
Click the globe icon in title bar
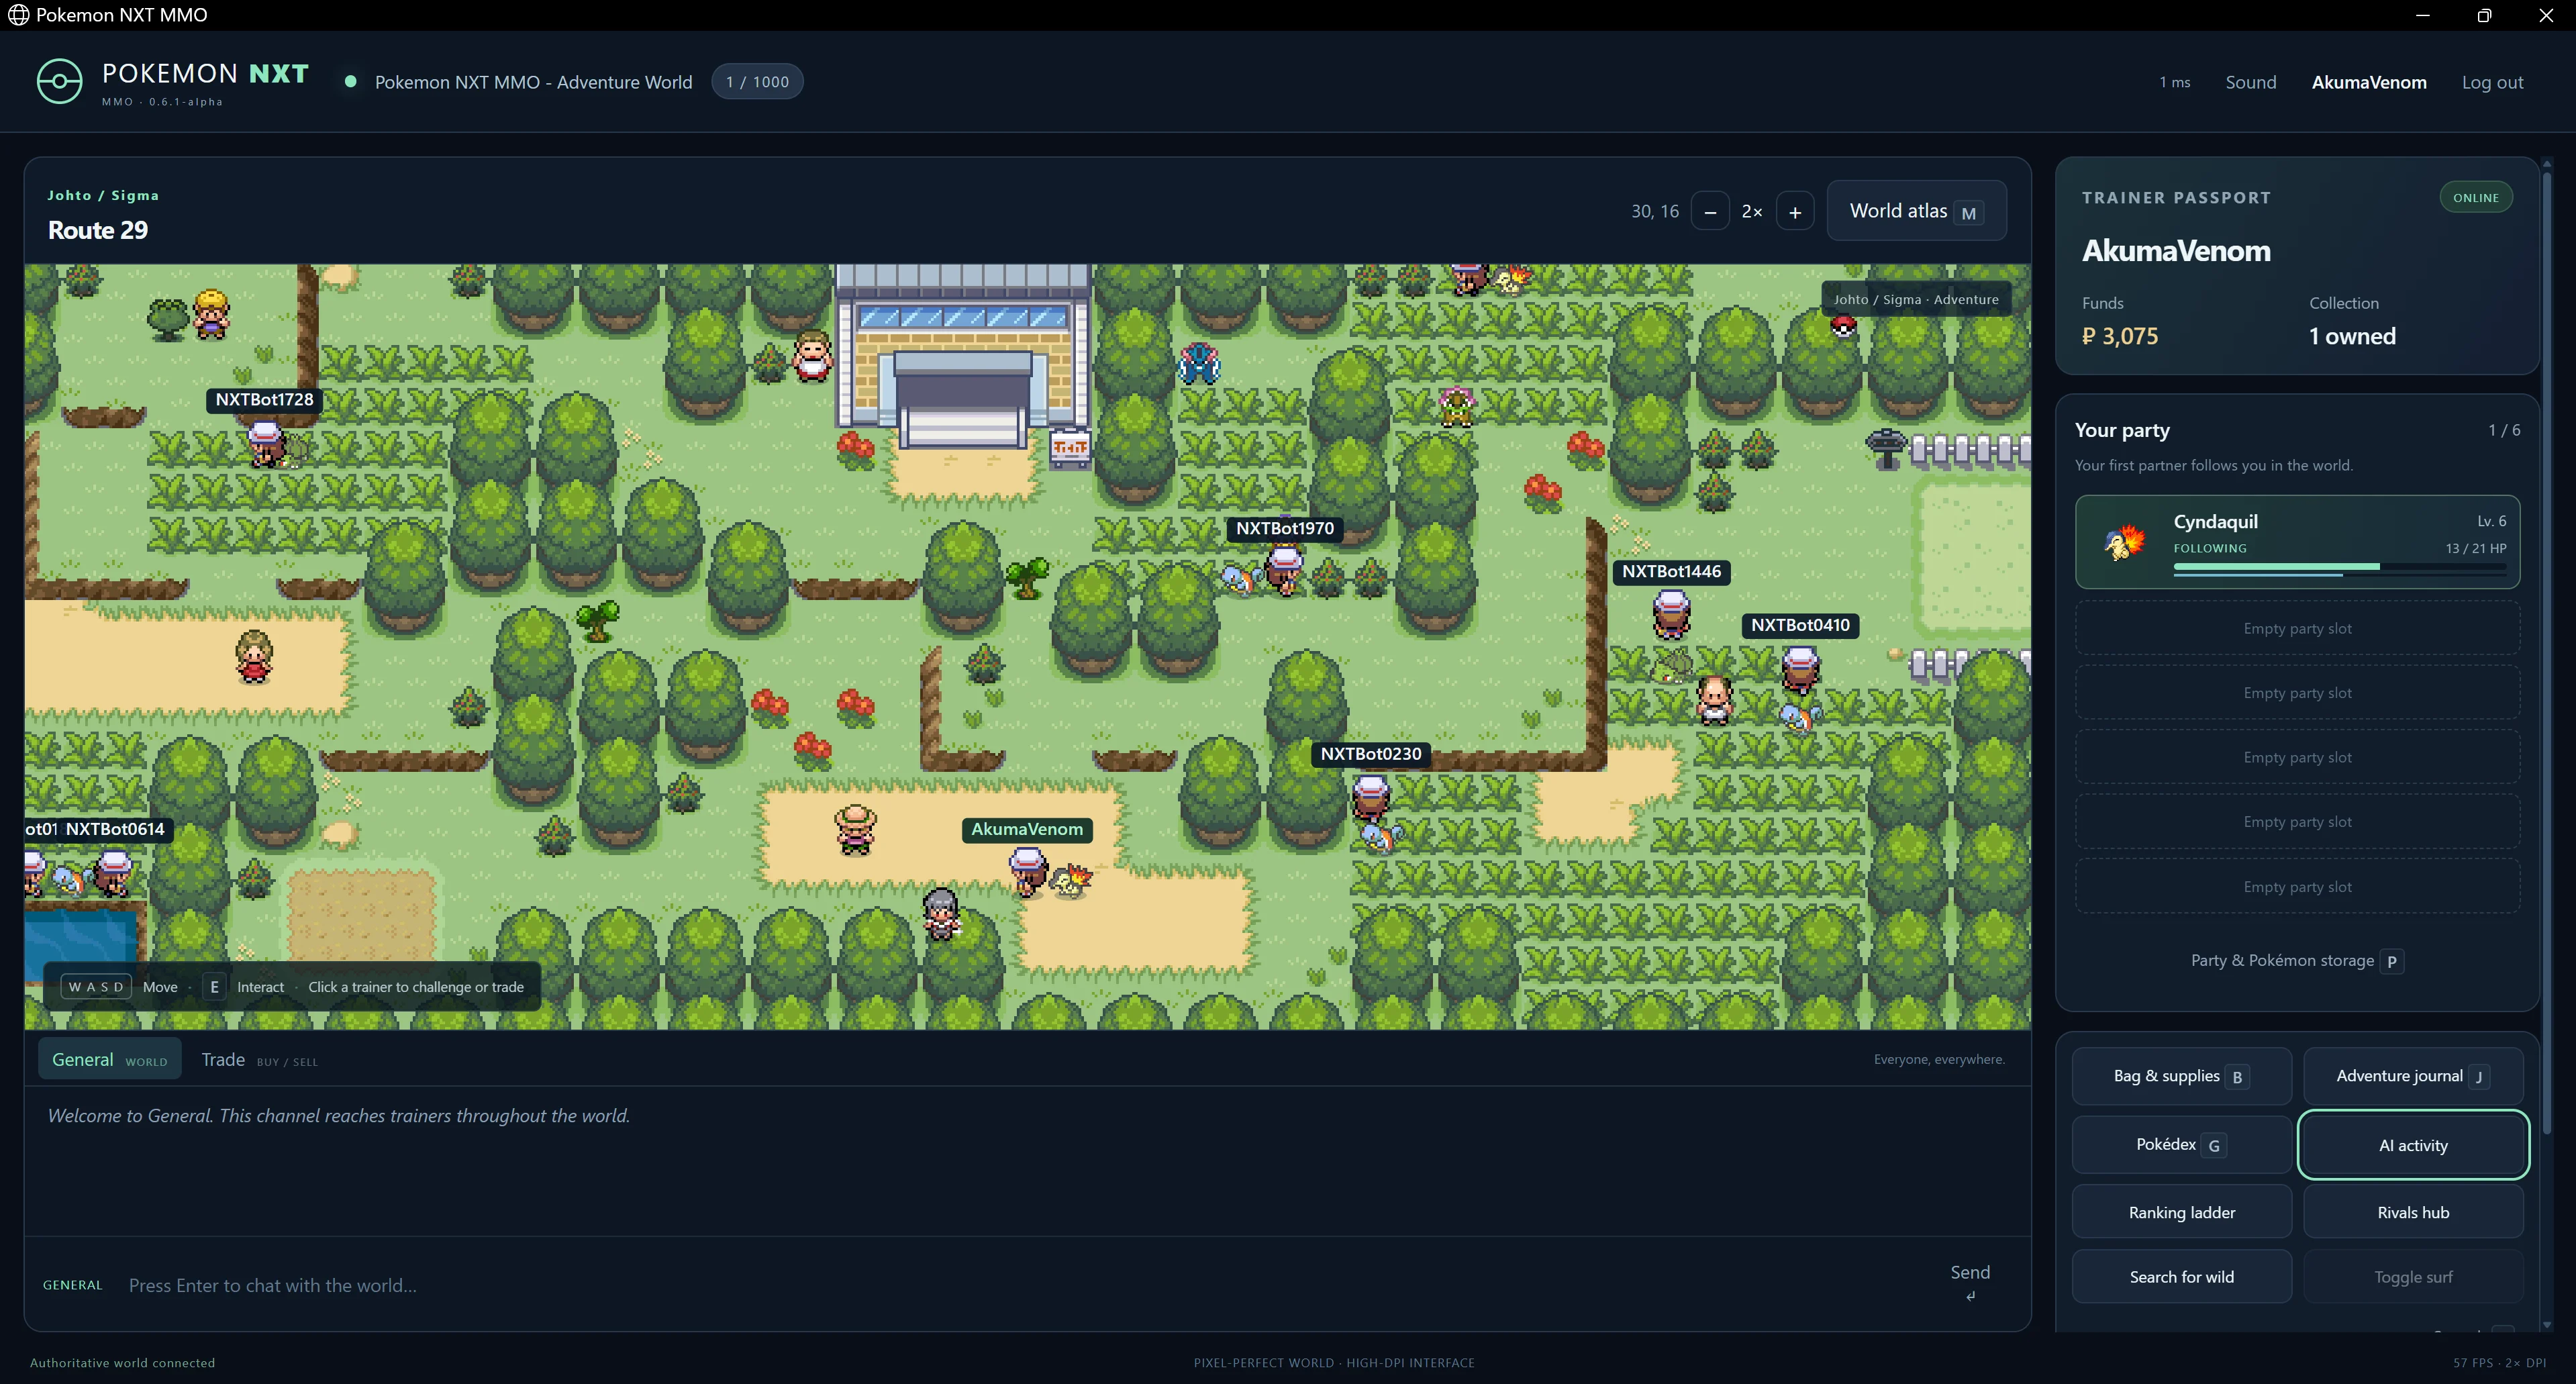[x=18, y=15]
